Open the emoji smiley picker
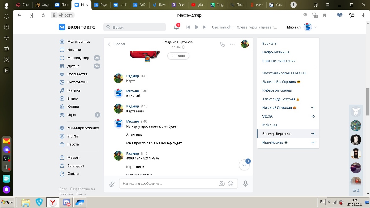 pos(230,184)
